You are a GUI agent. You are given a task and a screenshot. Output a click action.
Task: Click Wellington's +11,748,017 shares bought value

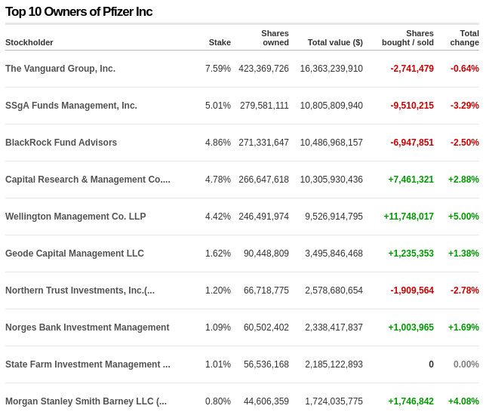[x=408, y=217]
